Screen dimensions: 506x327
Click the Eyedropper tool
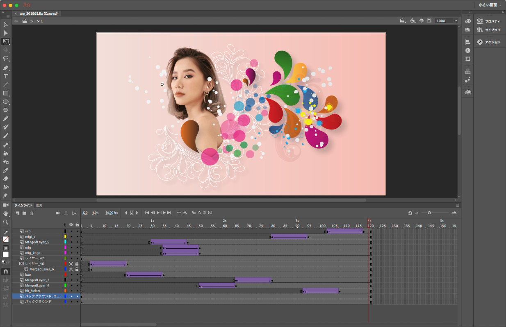click(x=6, y=170)
